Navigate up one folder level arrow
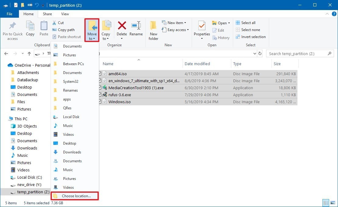The image size is (338, 207). coord(29,54)
